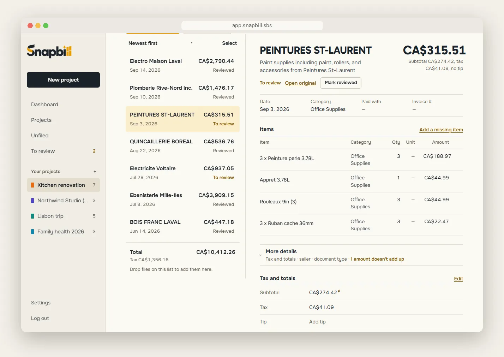The width and height of the screenshot is (504, 357).
Task: Click the subtotal mismatch warning marker
Action: (339, 291)
